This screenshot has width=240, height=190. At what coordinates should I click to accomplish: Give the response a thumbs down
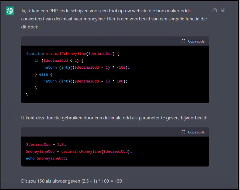pos(223,10)
